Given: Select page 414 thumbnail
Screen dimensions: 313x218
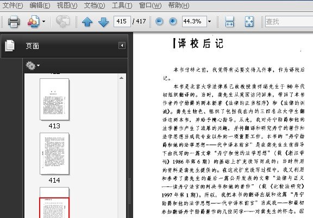Looking at the screenshot, I should coord(54,154).
